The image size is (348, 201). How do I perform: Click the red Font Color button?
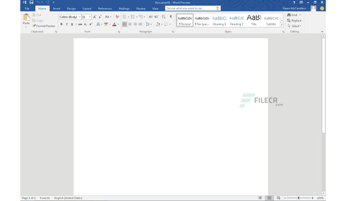pos(114,25)
